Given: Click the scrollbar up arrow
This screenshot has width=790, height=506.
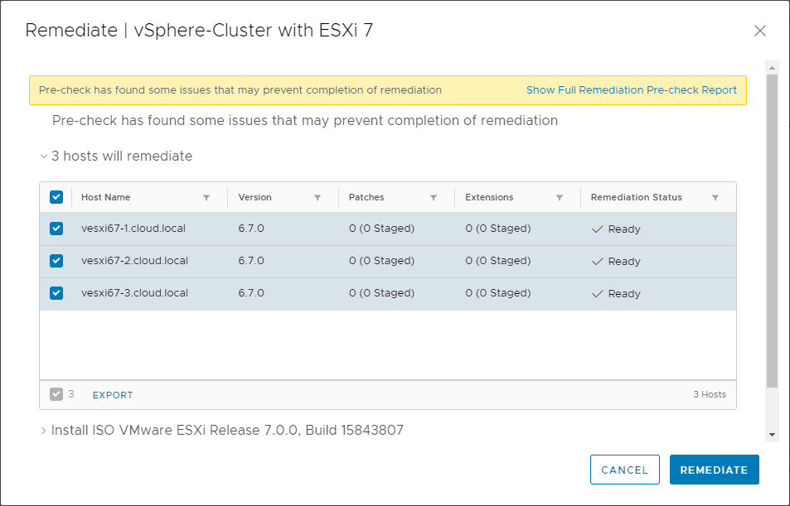Looking at the screenshot, I should tap(772, 68).
